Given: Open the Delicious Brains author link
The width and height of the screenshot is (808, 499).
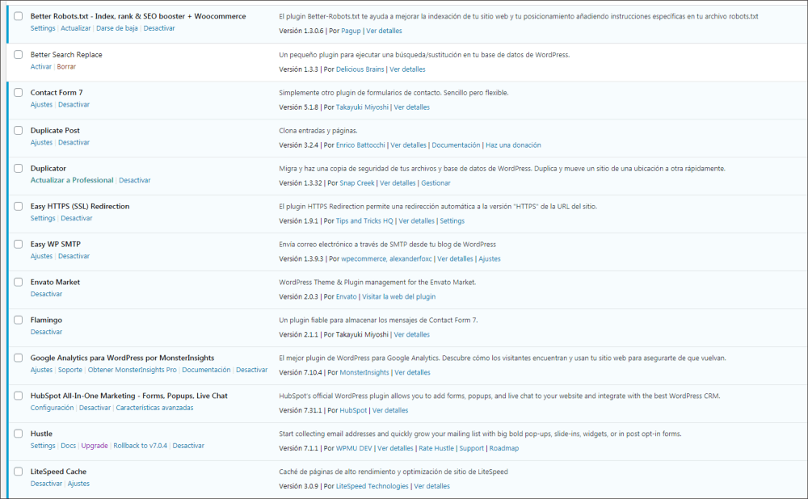Looking at the screenshot, I should pyautogui.click(x=360, y=69).
